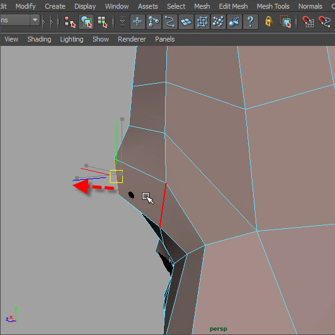The height and width of the screenshot is (335, 335).
Task: Open the Mesh menu
Action: click(202, 6)
